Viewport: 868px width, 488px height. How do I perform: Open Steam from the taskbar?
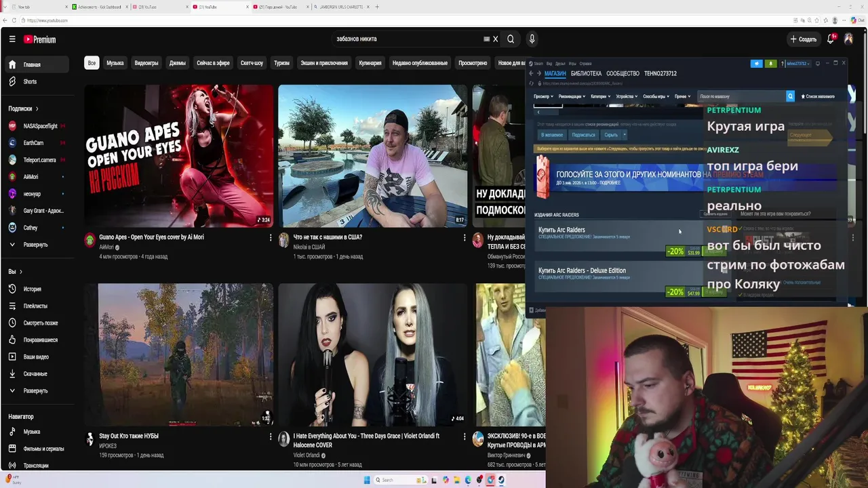(501, 480)
